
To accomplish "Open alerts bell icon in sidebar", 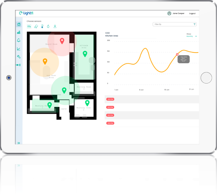I will click(19, 40).
